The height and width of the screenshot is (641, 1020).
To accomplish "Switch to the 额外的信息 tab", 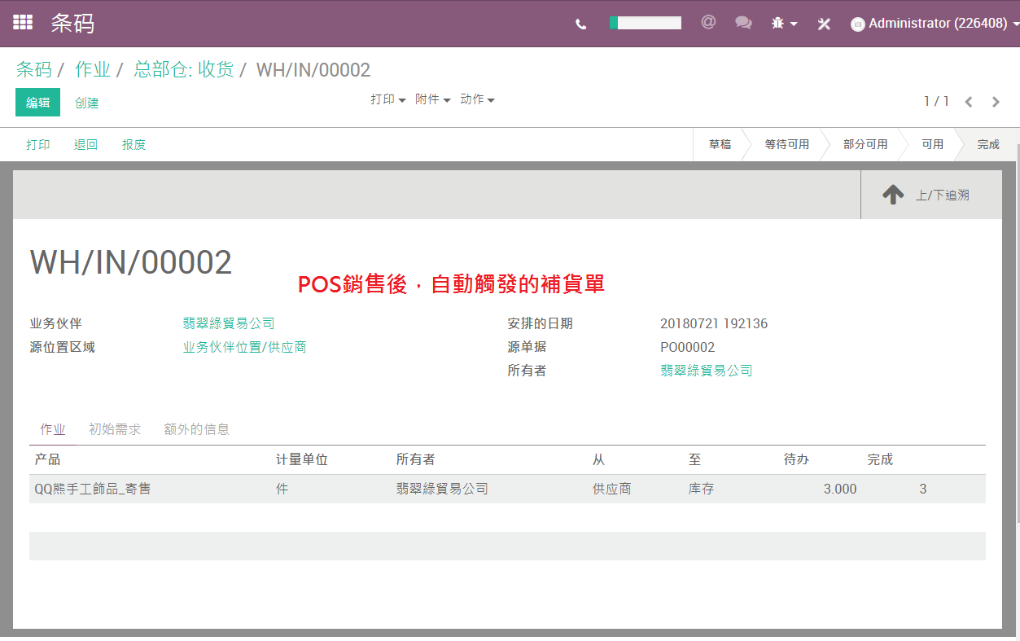I will (196, 429).
